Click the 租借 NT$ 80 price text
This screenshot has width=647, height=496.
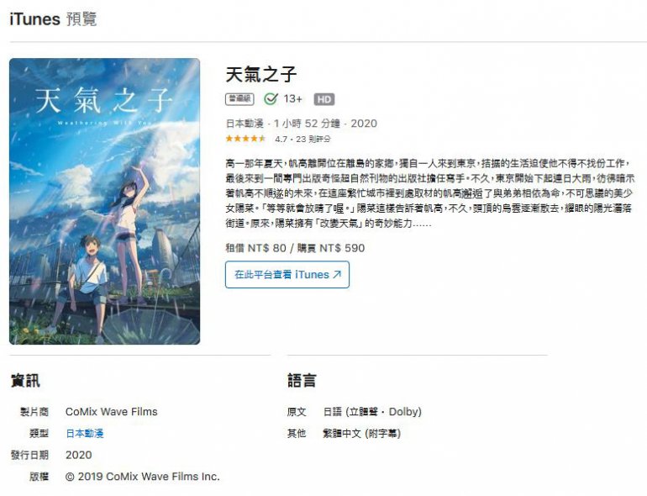255,248
